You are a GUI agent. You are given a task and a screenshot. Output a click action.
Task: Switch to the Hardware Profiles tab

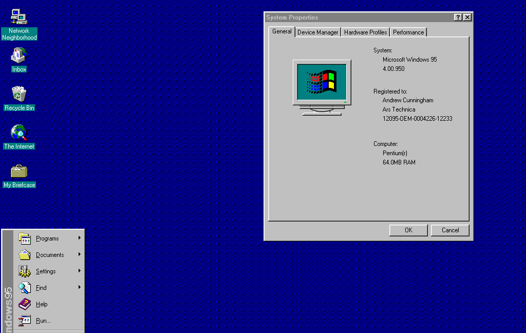(x=365, y=32)
